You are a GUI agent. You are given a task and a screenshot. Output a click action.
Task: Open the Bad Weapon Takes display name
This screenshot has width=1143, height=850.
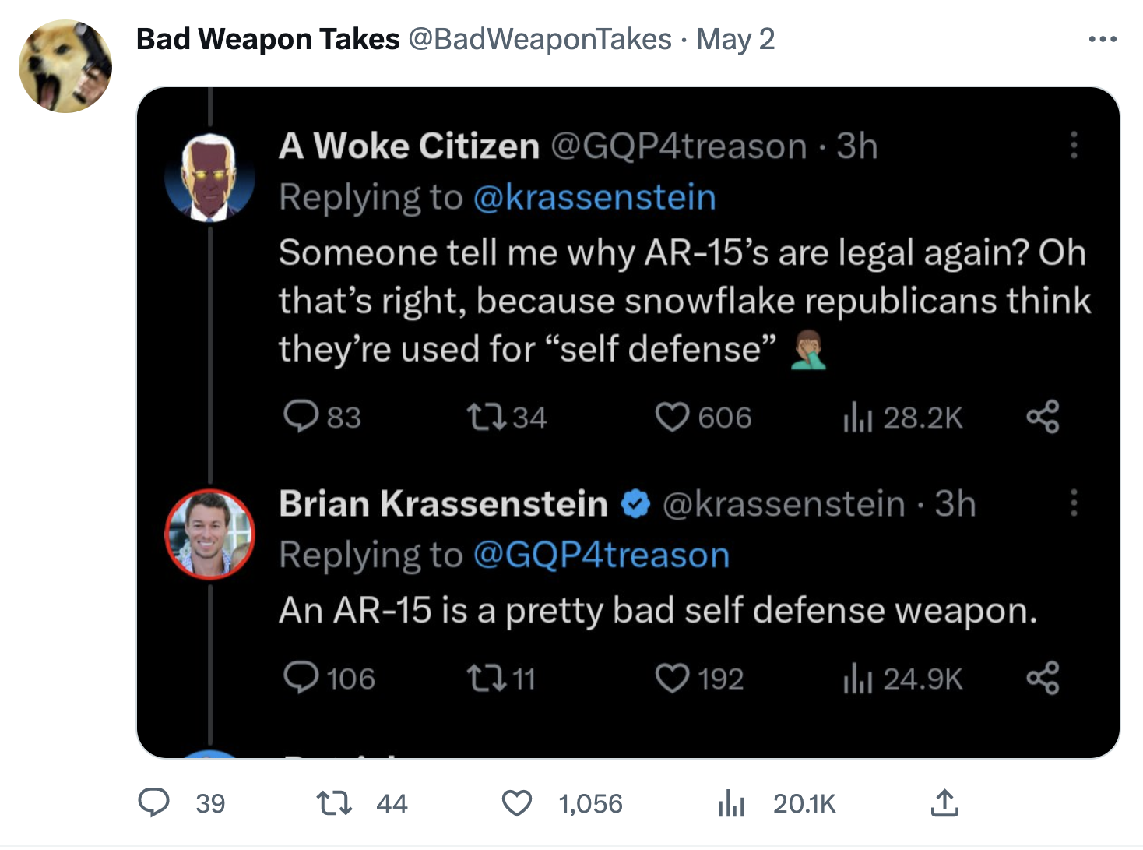(268, 39)
